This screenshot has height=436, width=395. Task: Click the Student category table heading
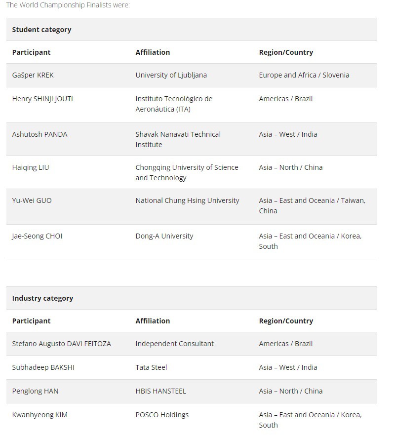click(x=41, y=30)
